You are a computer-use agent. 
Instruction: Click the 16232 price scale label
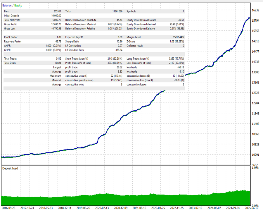pyautogui.click(x=255, y=10)
